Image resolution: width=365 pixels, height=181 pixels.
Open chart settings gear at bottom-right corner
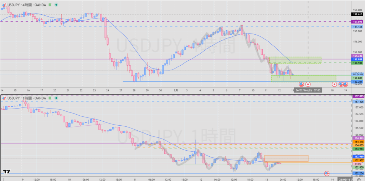pos(359,179)
